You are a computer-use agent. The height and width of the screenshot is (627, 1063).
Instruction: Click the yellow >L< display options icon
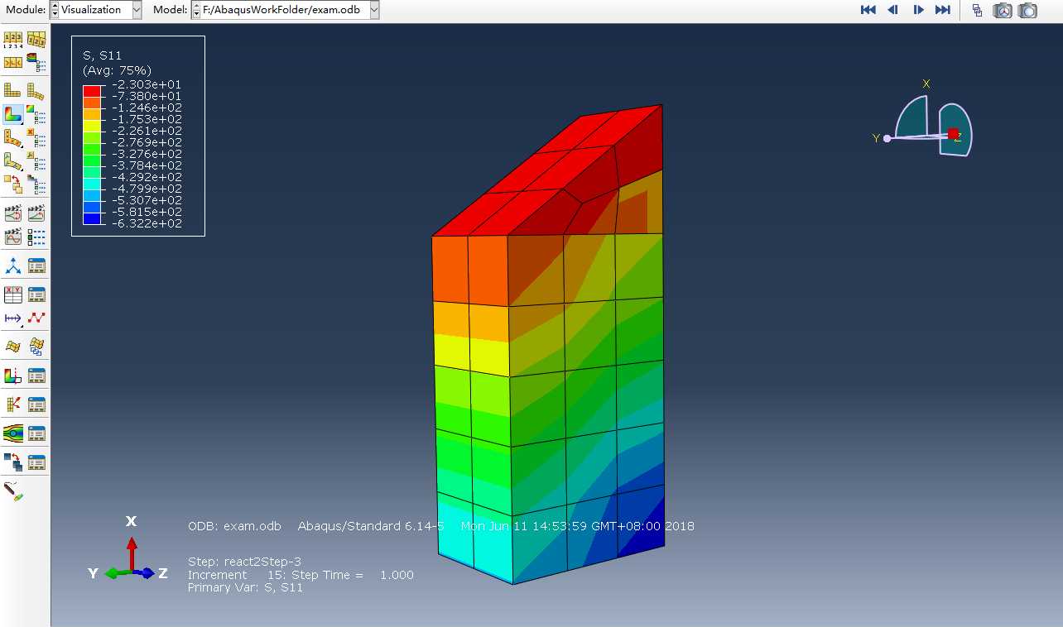click(x=13, y=62)
